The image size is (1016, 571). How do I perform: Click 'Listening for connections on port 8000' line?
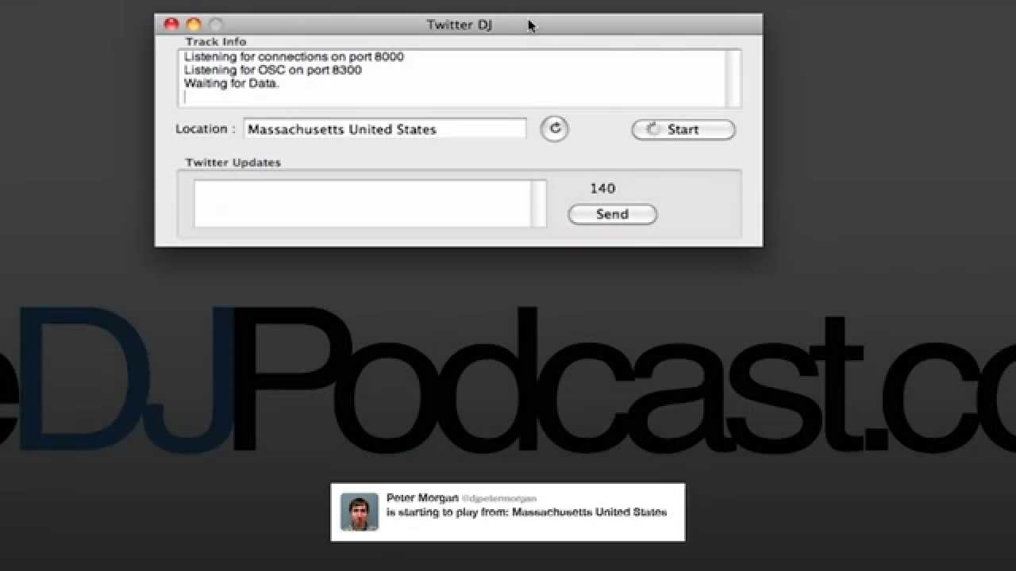[x=294, y=57]
